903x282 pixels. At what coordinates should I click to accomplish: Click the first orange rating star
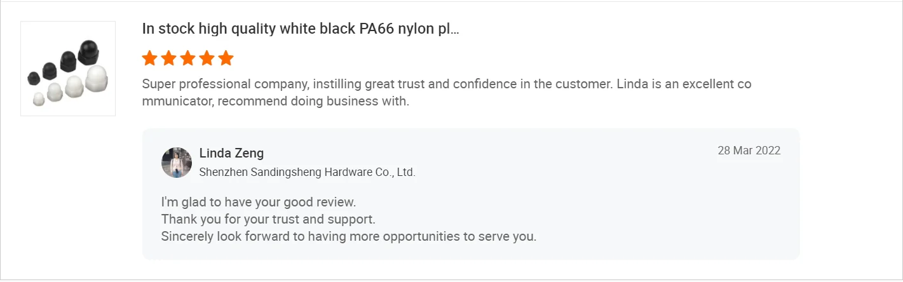tap(149, 59)
